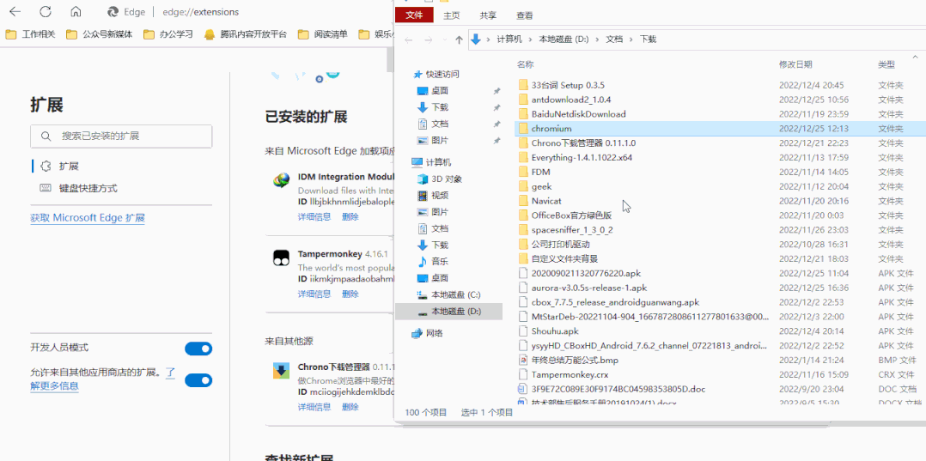Click 详细信息 for IDM Integration Module

click(314, 216)
